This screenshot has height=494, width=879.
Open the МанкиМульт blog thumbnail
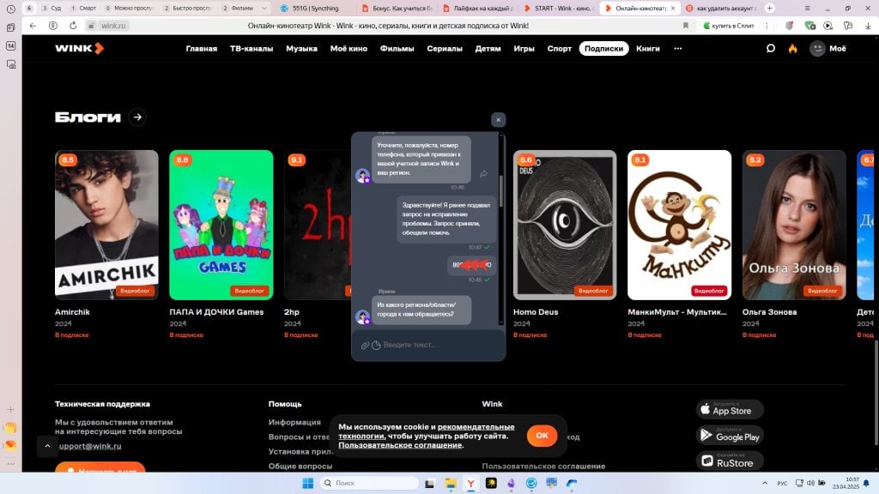[680, 225]
